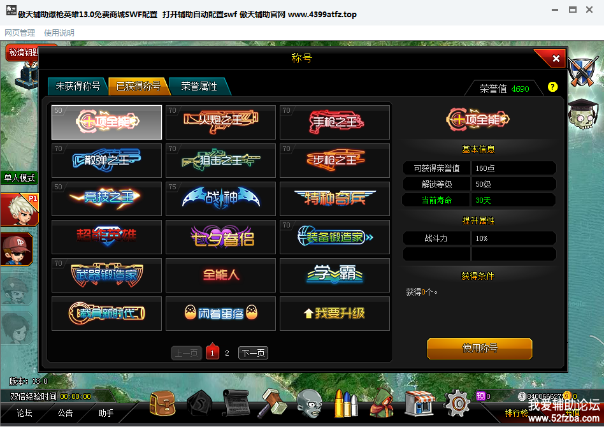Click the 可获得荣誉值 160点 row

tap(479, 168)
